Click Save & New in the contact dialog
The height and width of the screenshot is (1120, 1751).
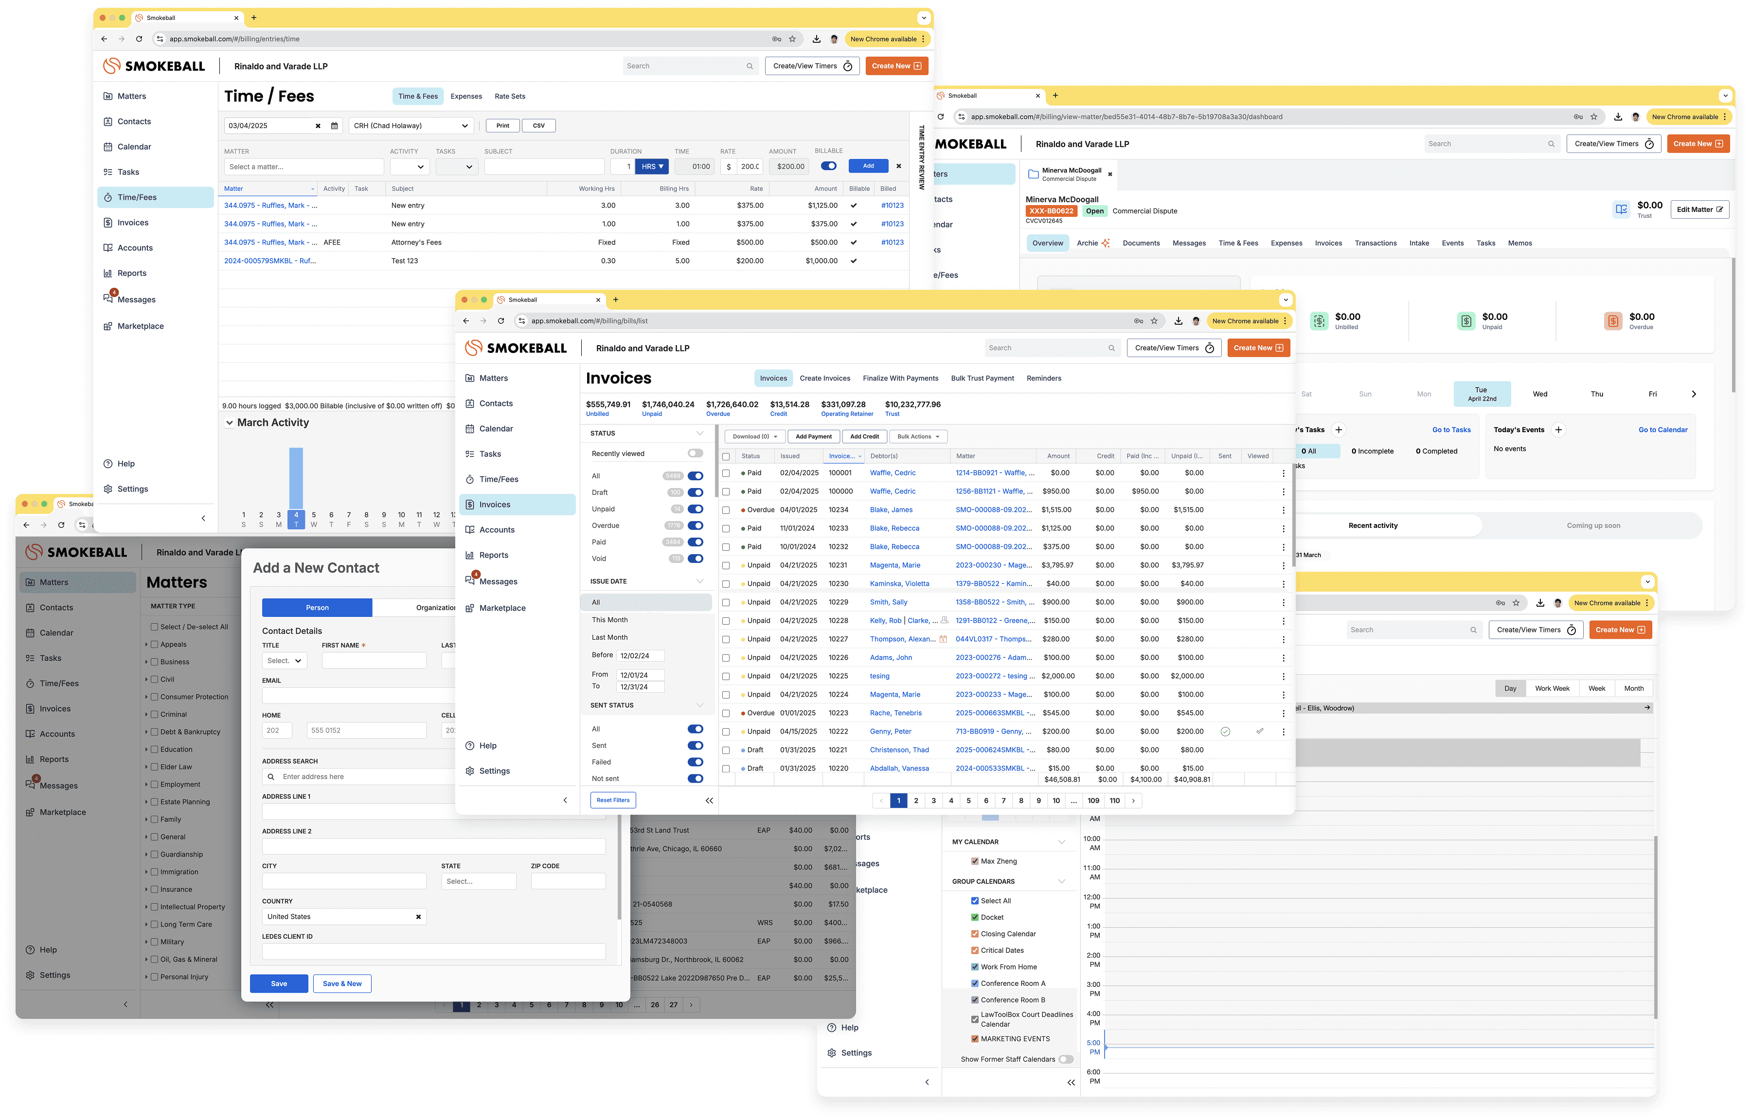coord(342,983)
